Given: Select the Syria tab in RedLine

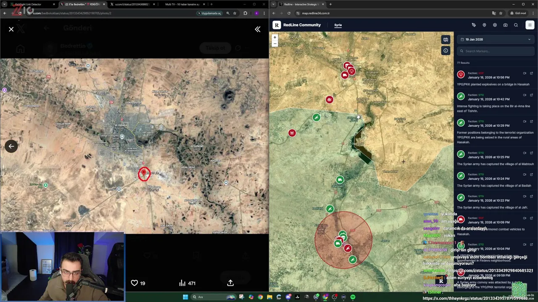Looking at the screenshot, I should tap(338, 25).
